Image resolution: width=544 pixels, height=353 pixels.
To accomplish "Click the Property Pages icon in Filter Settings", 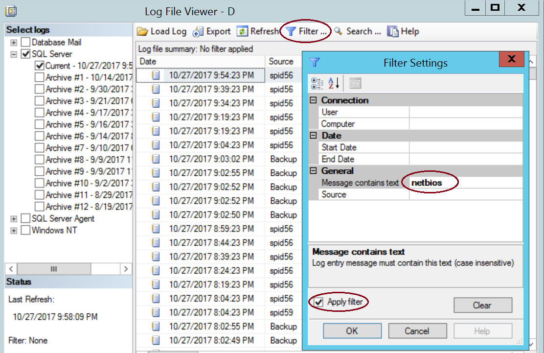I will [355, 83].
